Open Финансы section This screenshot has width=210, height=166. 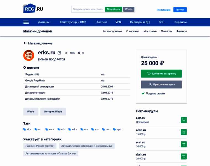click(182, 31)
